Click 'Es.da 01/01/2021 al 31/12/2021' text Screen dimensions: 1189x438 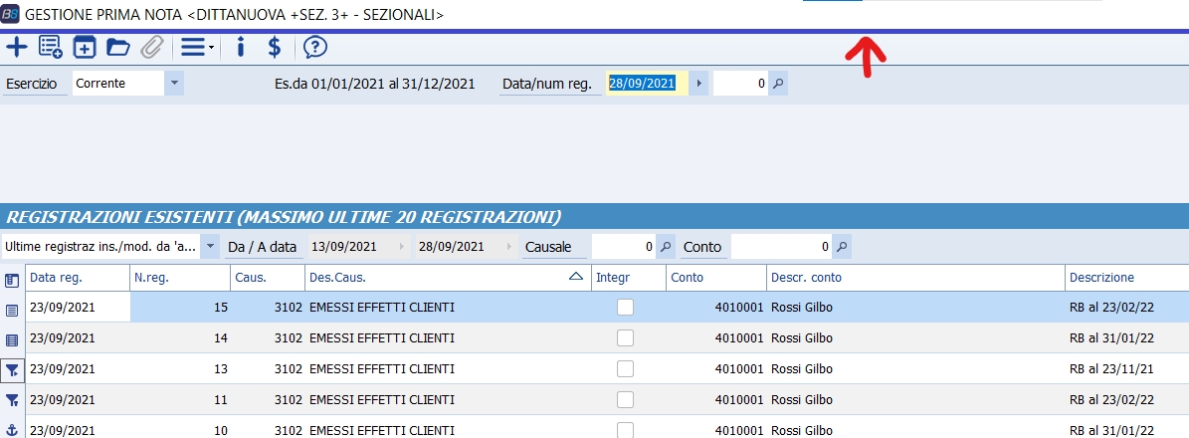(x=374, y=84)
